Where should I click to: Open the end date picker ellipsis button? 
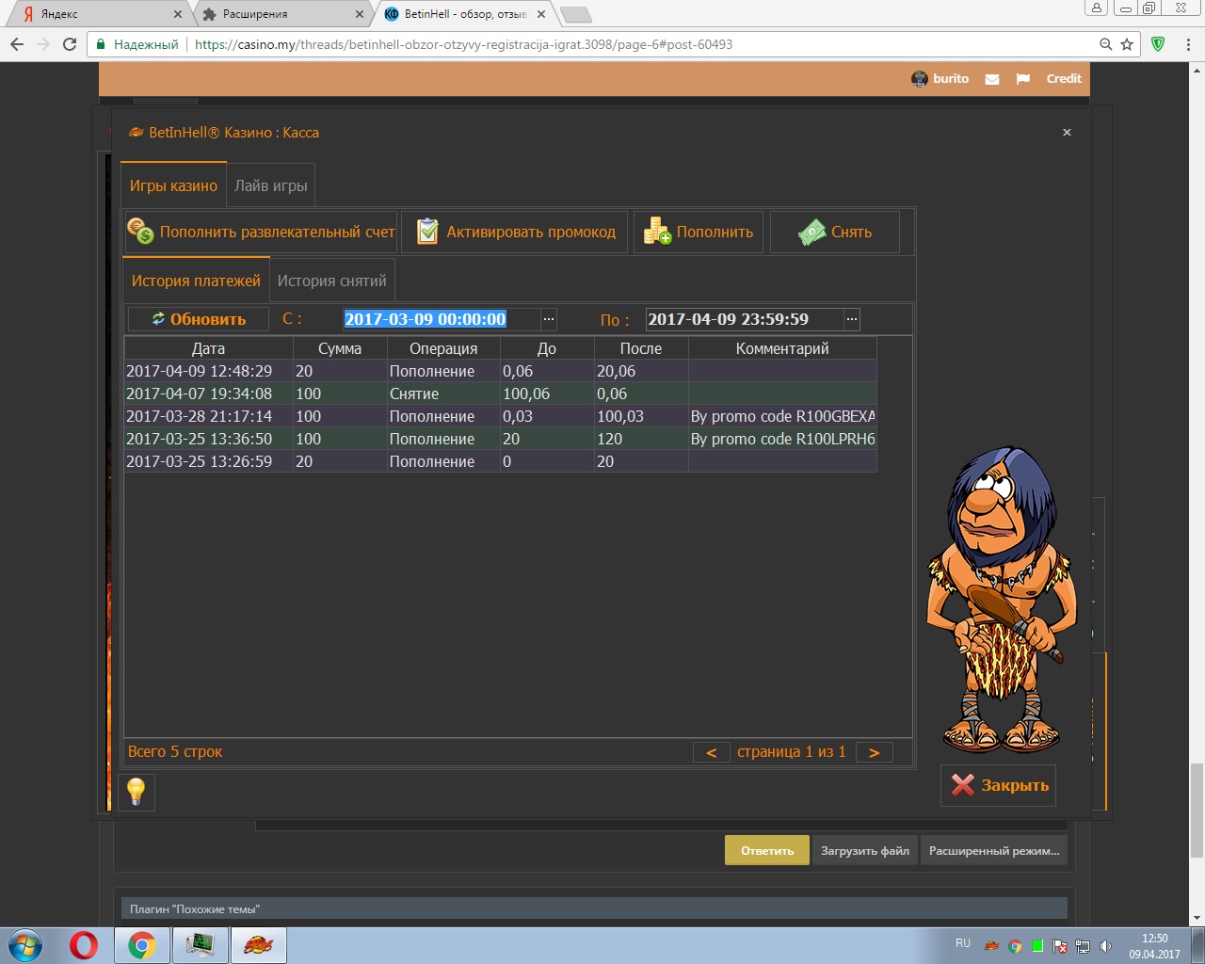tap(852, 319)
